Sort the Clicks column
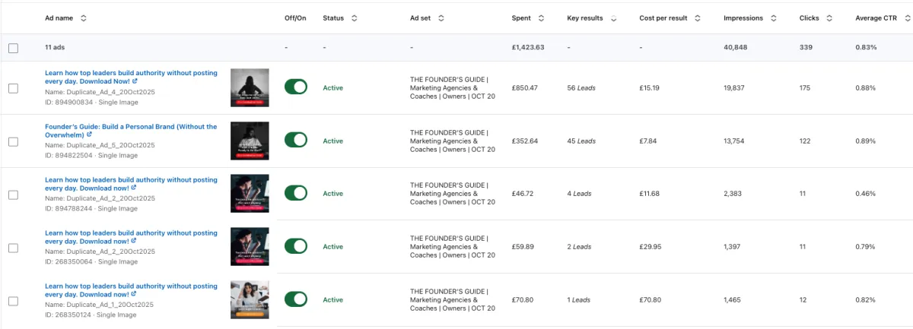Screen dimensions: 913x329 point(829,17)
